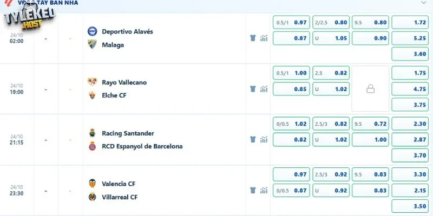Click the RCD Espanyol de Barcelona team name
Screen dimensions: 433x216
click(x=142, y=146)
